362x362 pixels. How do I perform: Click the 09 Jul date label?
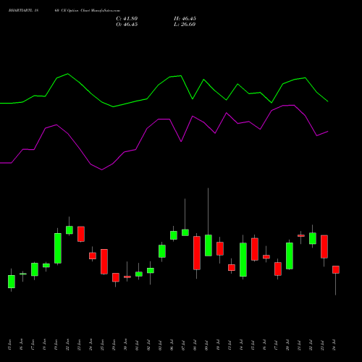[206, 345]
